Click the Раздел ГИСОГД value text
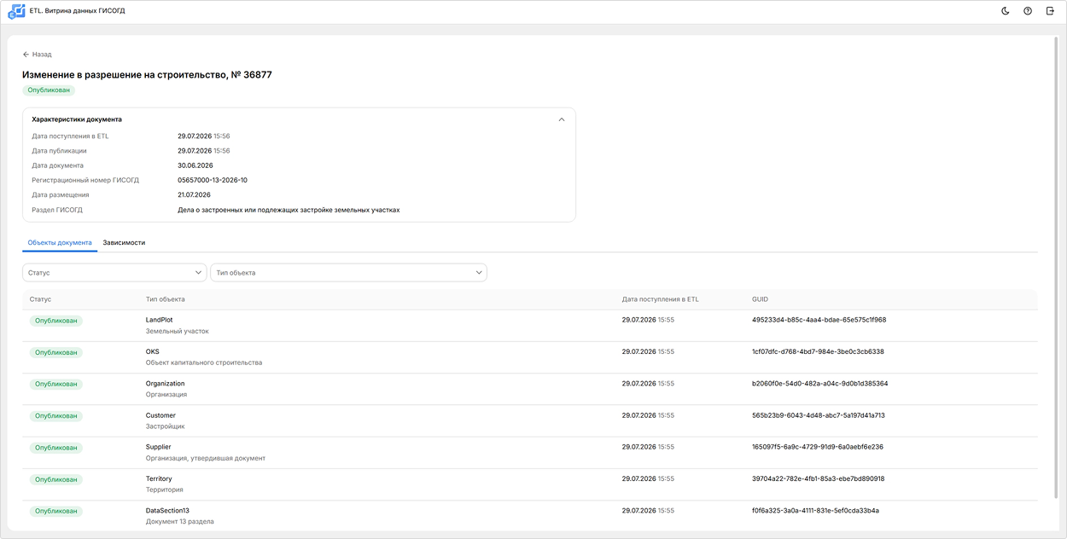1067x539 pixels. [x=289, y=210]
